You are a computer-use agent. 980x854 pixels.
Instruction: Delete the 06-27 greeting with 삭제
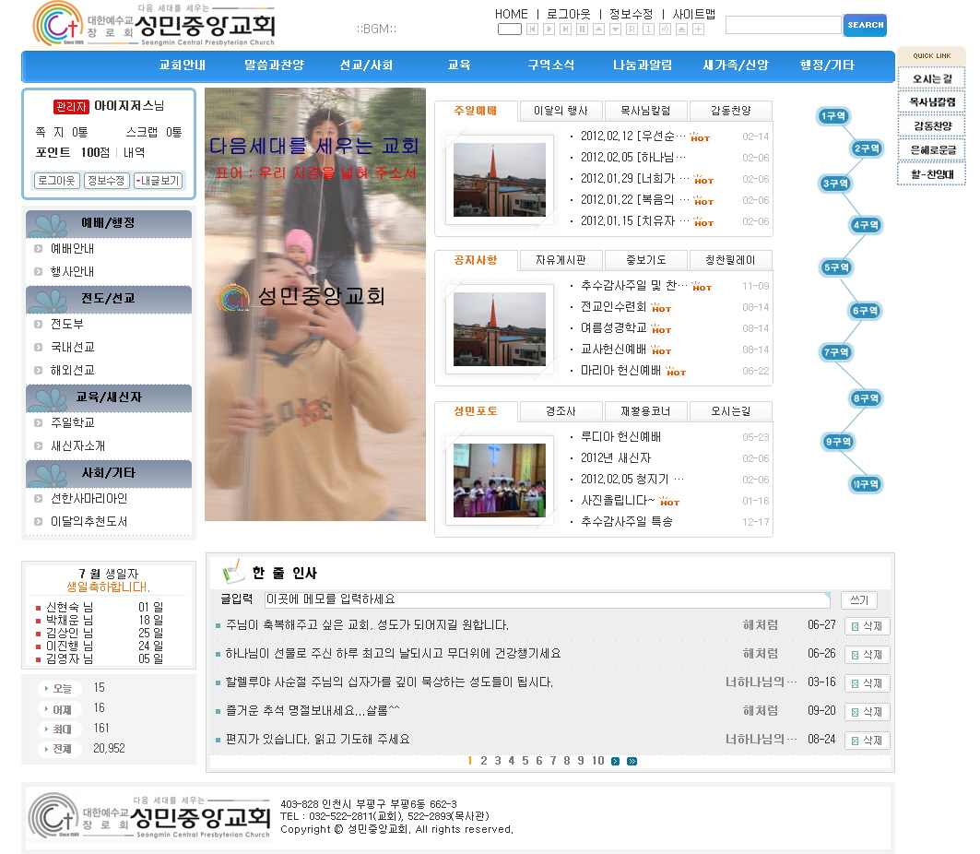[867, 626]
